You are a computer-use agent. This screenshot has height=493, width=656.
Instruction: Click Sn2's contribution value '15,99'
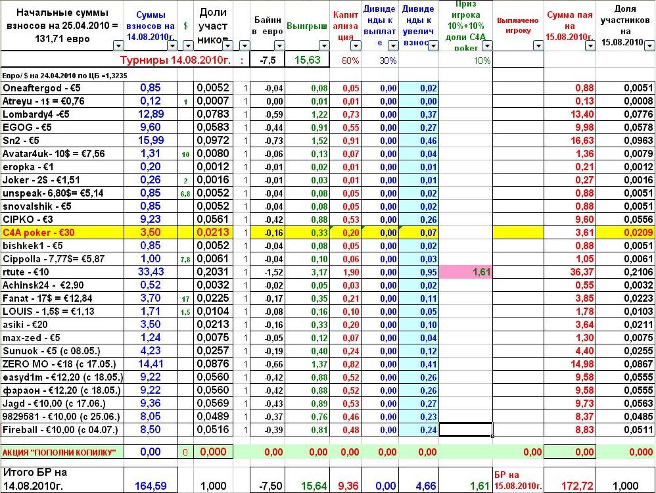151,140
